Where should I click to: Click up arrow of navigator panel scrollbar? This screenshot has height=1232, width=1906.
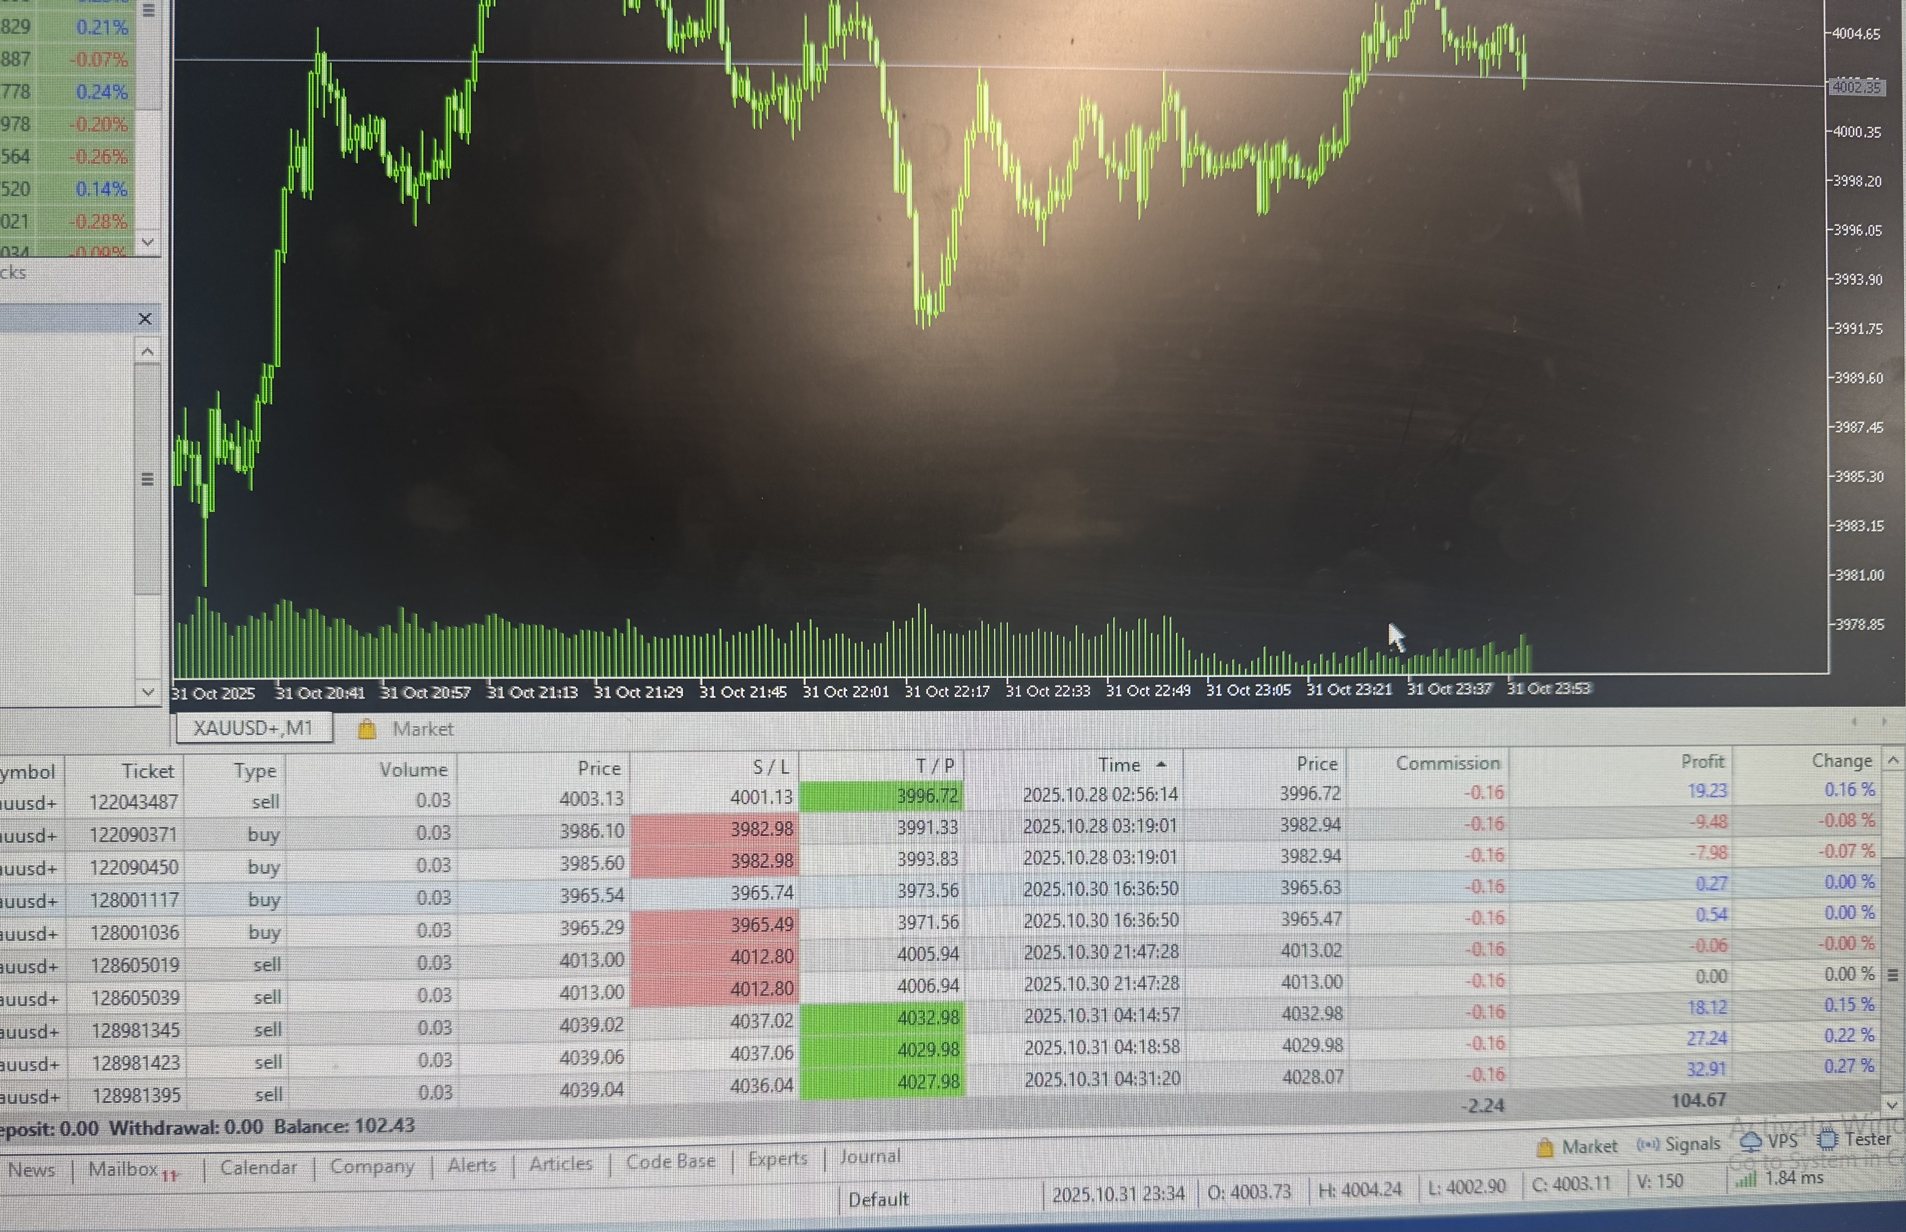[147, 351]
